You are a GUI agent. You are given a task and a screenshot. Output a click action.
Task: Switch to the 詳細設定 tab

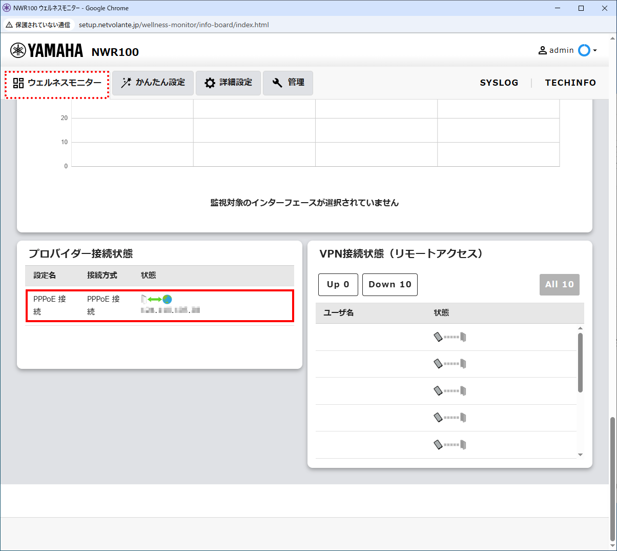(229, 83)
